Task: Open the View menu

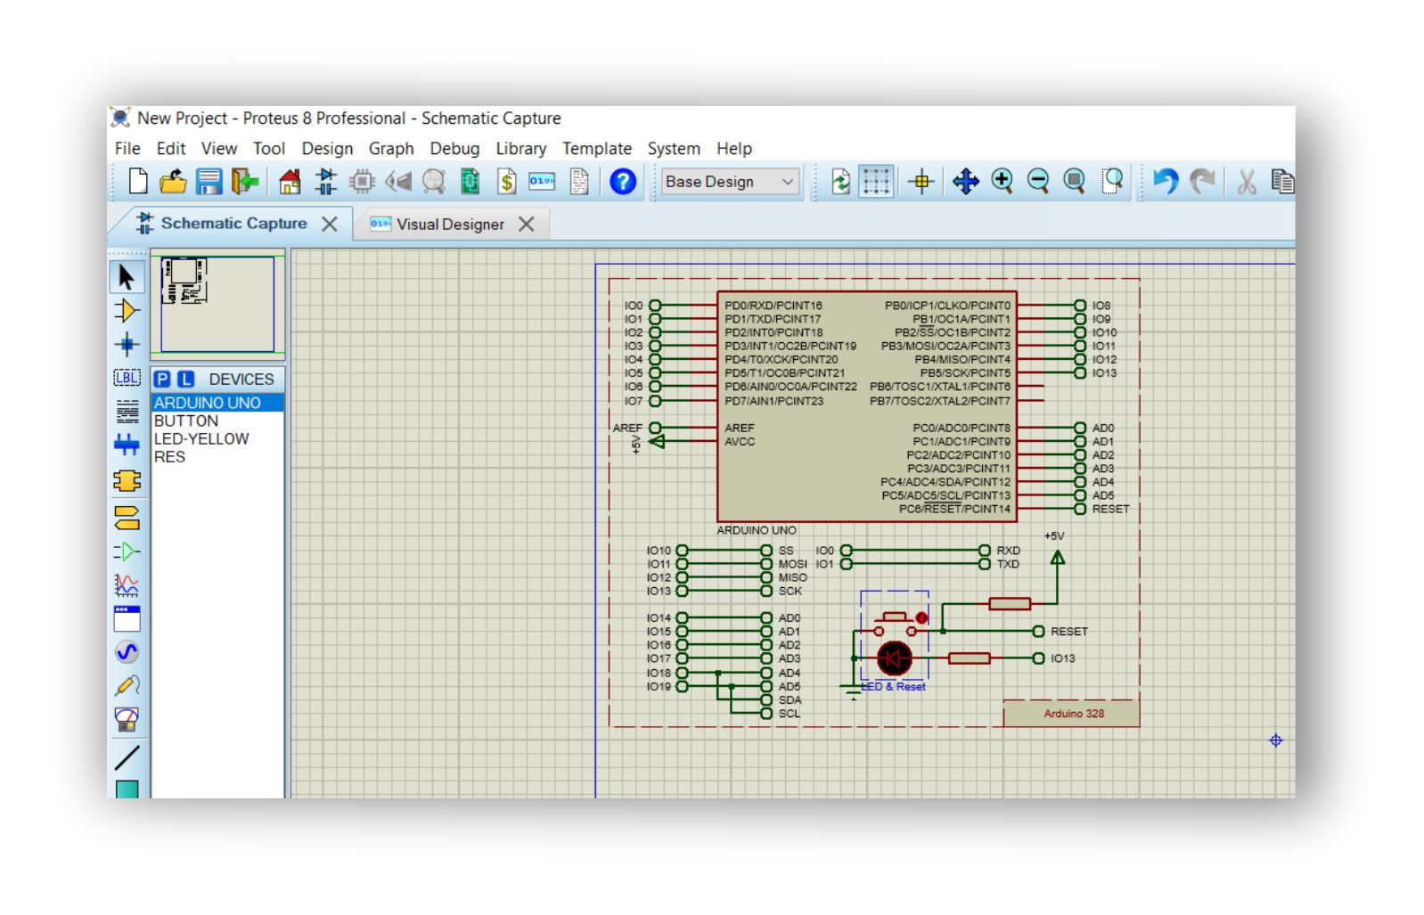Action: [219, 149]
